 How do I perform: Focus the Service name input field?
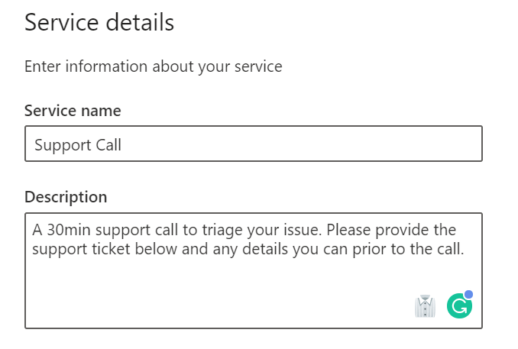(x=253, y=144)
